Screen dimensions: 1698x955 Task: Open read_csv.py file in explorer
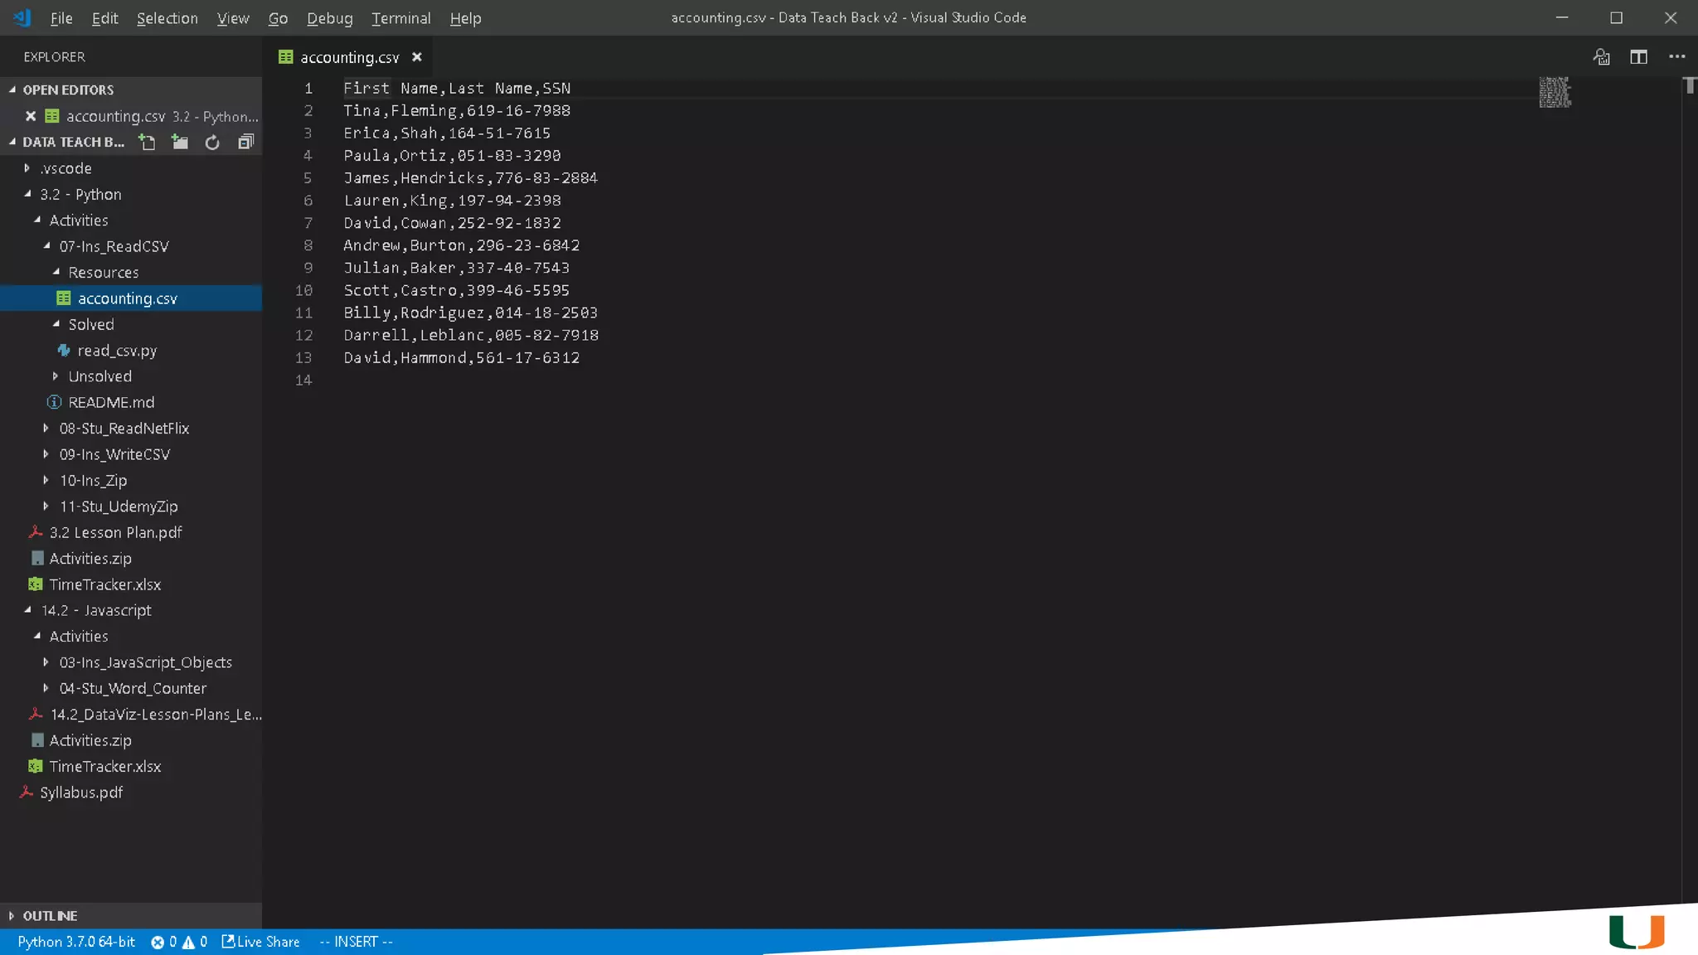[117, 351]
